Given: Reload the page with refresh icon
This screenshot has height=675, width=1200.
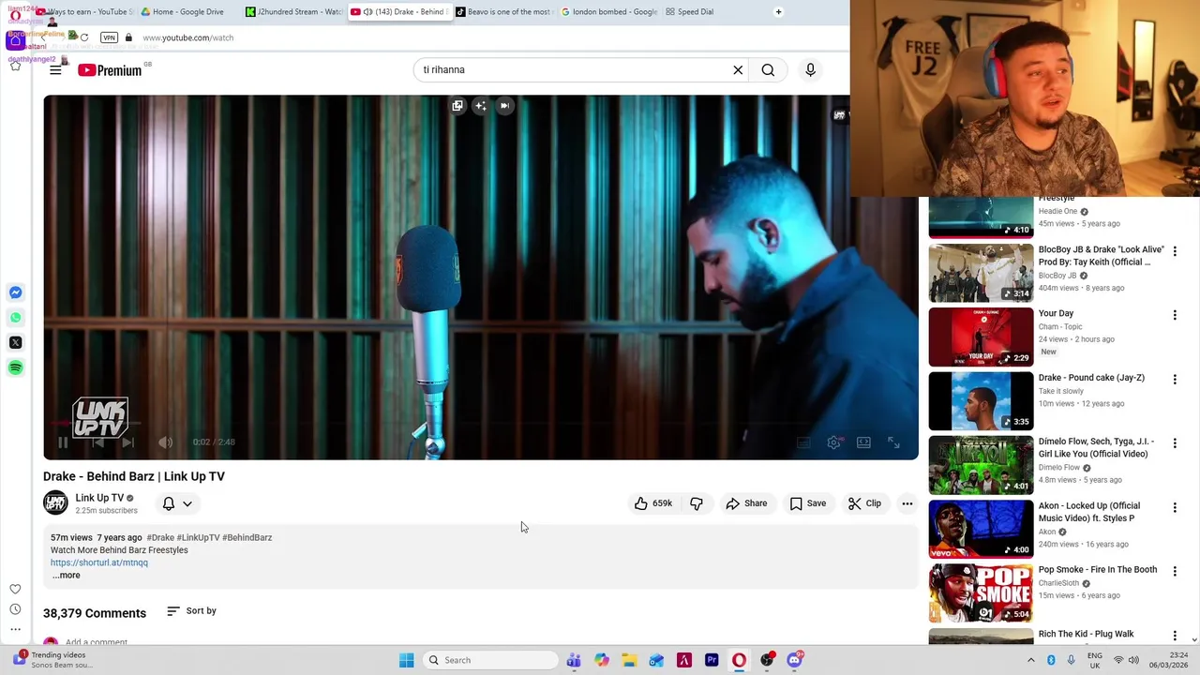Looking at the screenshot, I should tap(84, 37).
